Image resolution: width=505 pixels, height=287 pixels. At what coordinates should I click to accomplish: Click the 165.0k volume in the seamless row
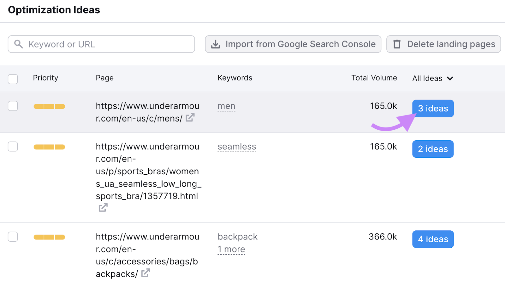[x=383, y=147]
